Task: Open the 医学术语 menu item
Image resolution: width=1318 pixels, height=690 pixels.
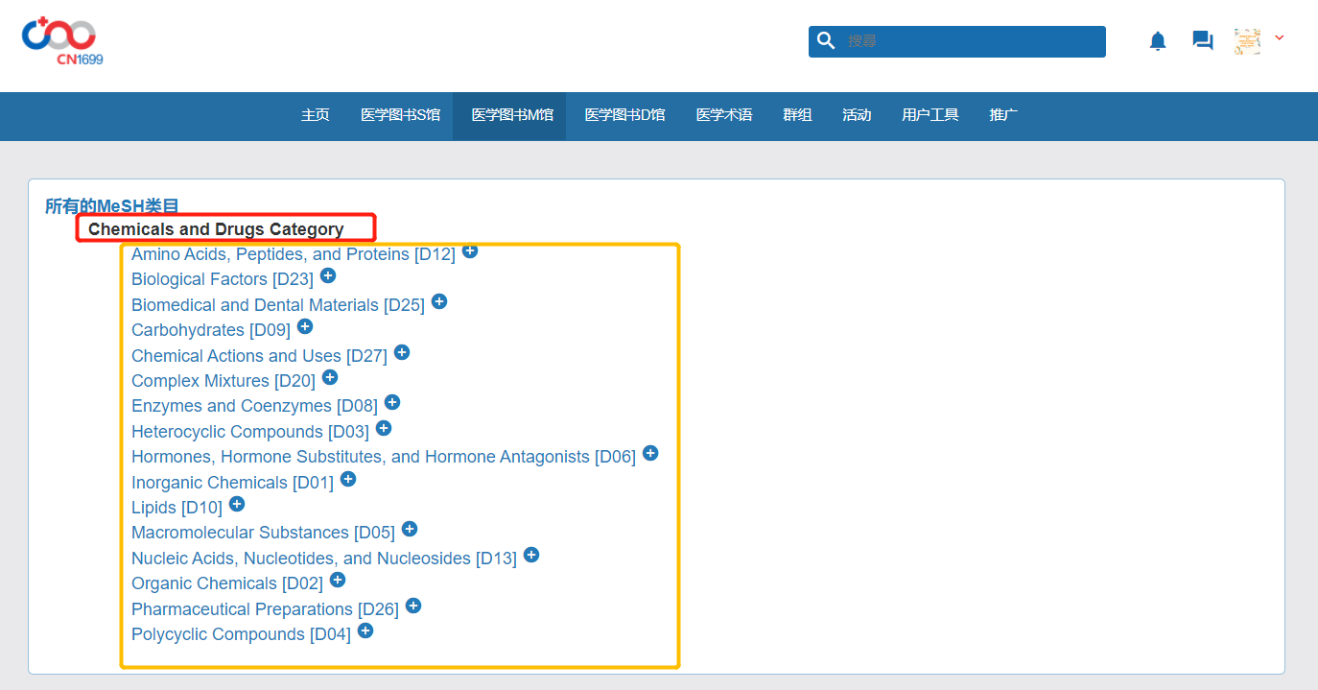Action: (x=724, y=115)
